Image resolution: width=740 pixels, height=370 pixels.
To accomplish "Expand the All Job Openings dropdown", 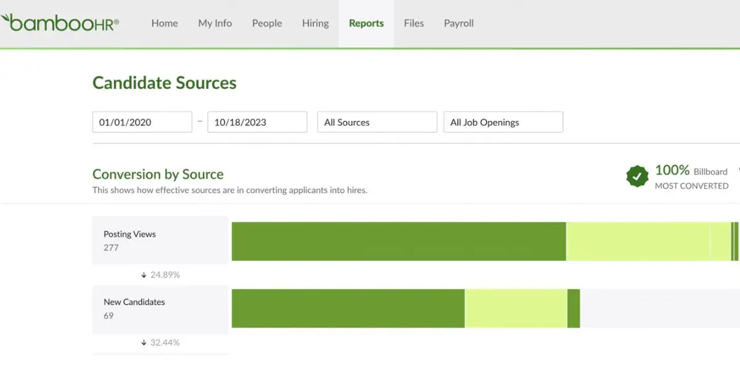I will [503, 122].
